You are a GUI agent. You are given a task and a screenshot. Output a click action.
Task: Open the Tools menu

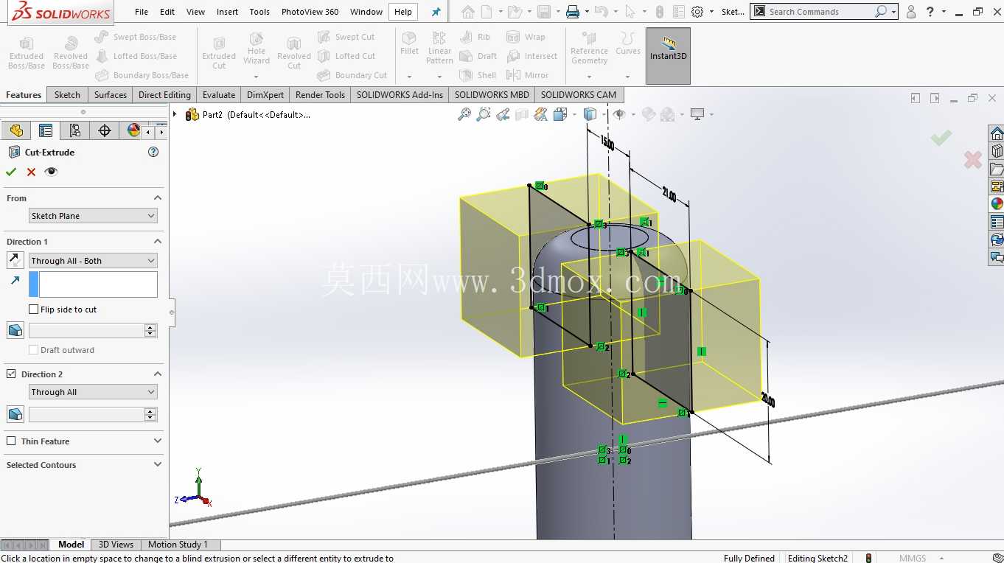259,12
